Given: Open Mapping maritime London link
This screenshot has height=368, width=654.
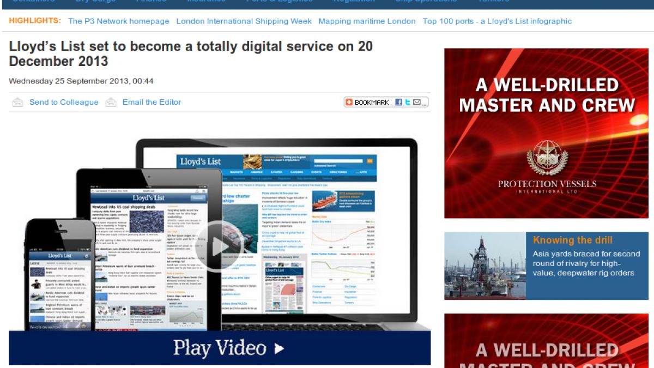Looking at the screenshot, I should [x=367, y=21].
